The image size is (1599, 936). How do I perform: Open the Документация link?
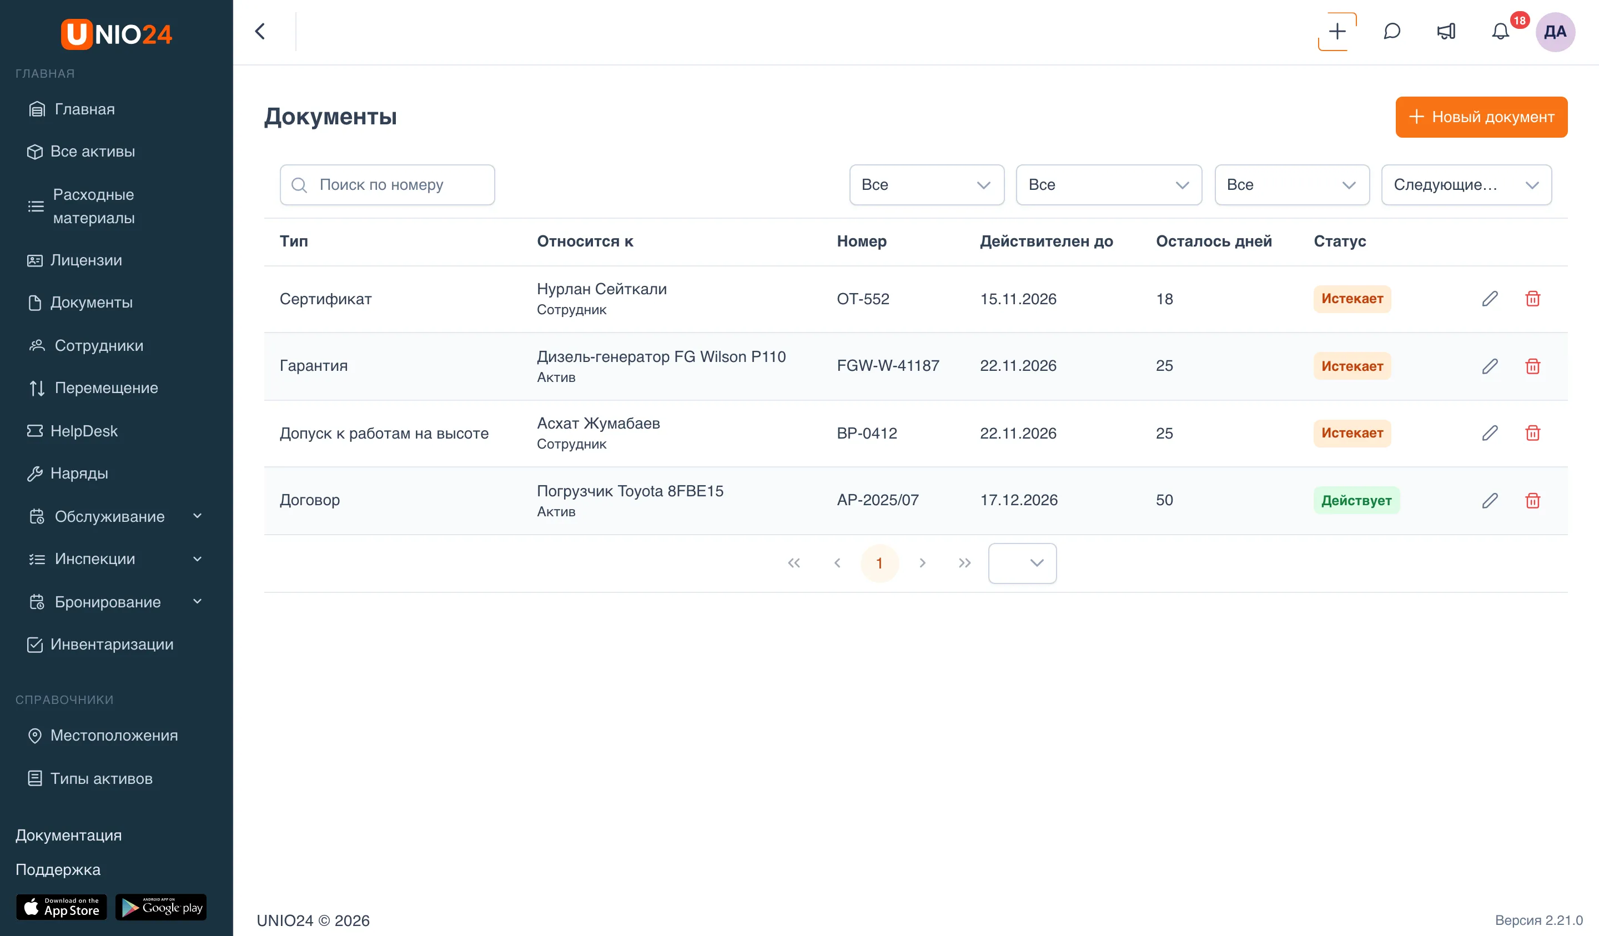(x=68, y=836)
